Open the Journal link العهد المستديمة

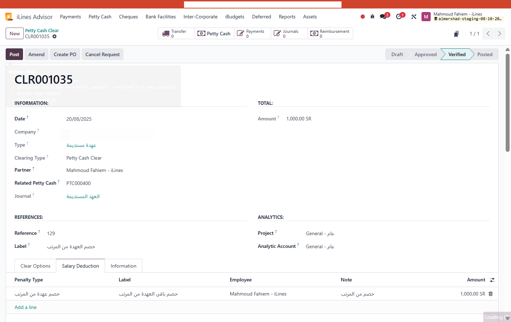click(83, 196)
